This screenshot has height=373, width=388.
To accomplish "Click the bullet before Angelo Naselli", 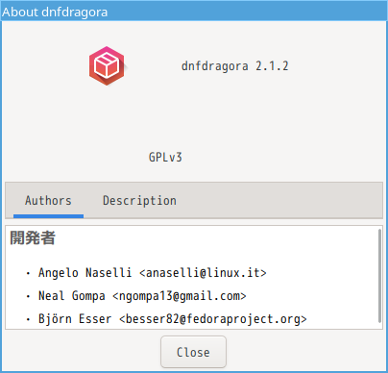I will 28,273.
